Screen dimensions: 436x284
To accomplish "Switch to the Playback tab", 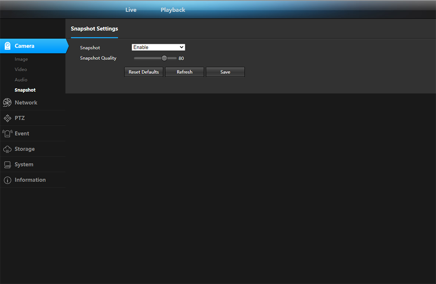I will click(x=173, y=10).
